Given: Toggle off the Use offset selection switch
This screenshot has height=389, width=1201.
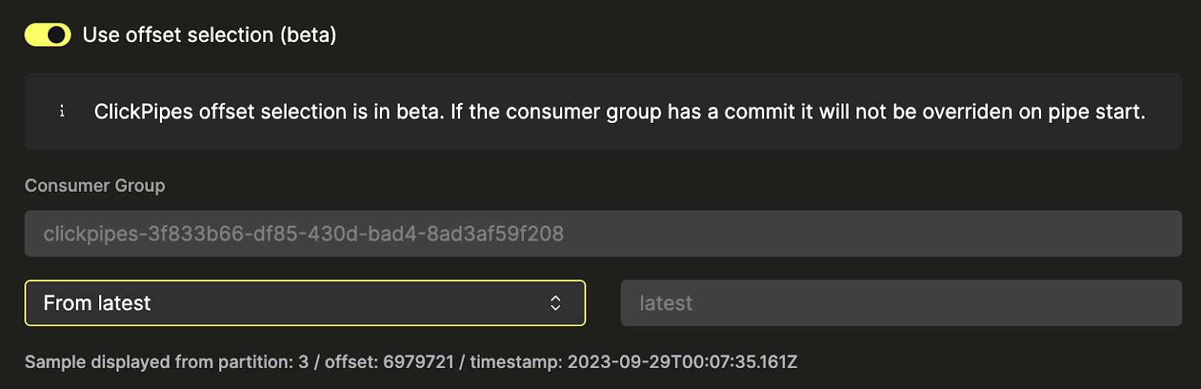Looking at the screenshot, I should coord(47,34).
